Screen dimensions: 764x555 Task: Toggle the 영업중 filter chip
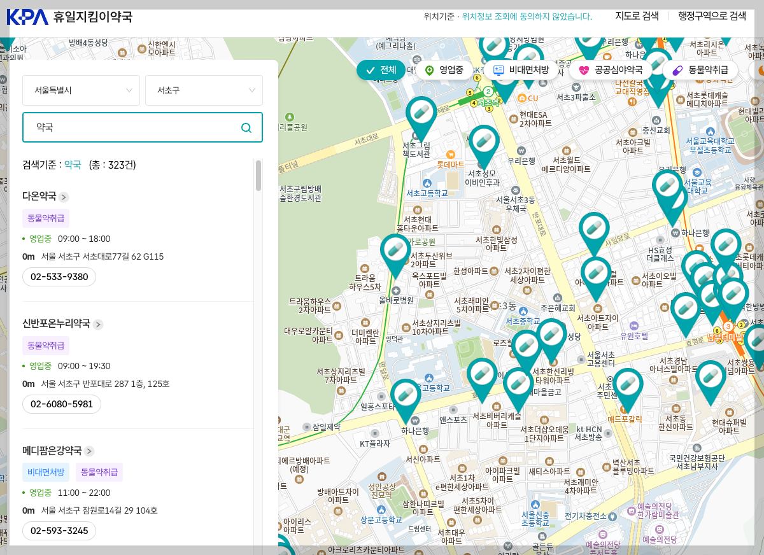446,70
